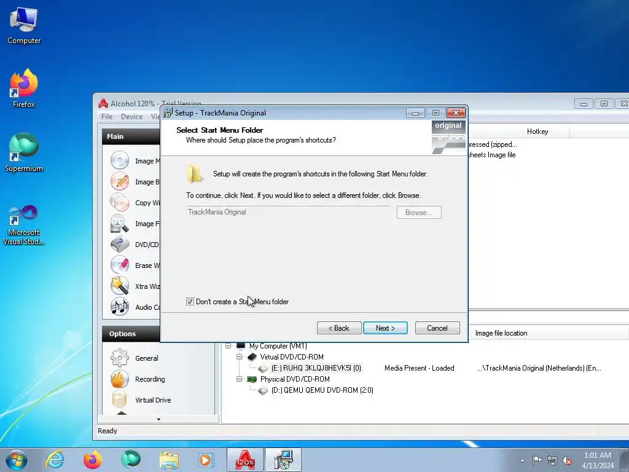This screenshot has height=472, width=629.
Task: Switch to Setup installer taskbar button
Action: tap(283, 460)
